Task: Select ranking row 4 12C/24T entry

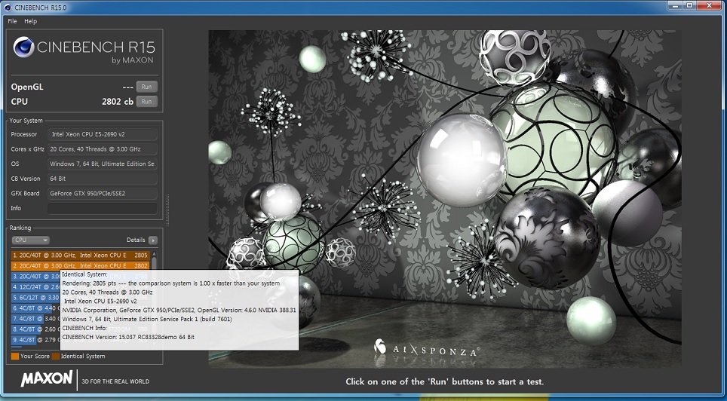Action: coord(35,287)
